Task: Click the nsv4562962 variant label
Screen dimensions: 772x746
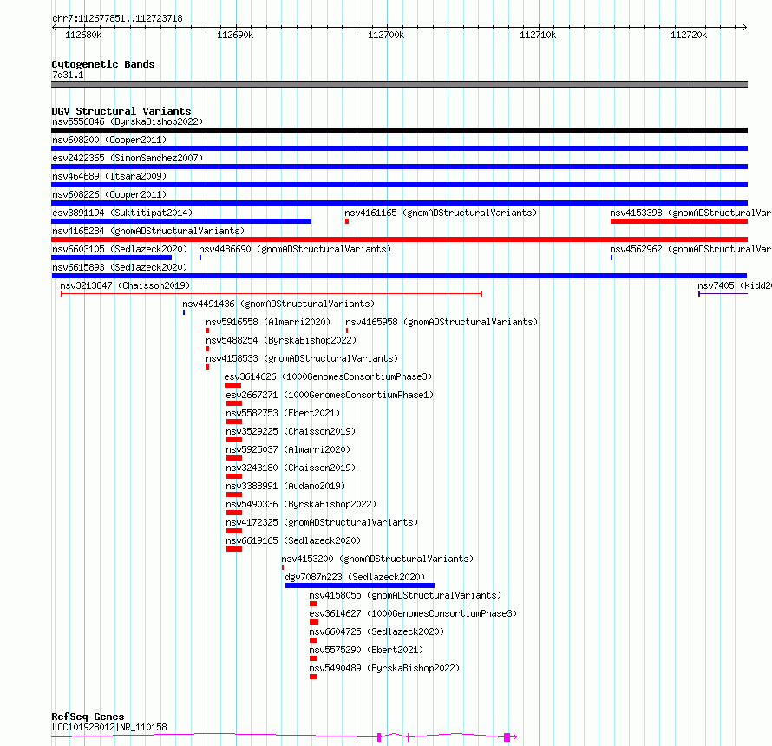Action: tap(690, 249)
